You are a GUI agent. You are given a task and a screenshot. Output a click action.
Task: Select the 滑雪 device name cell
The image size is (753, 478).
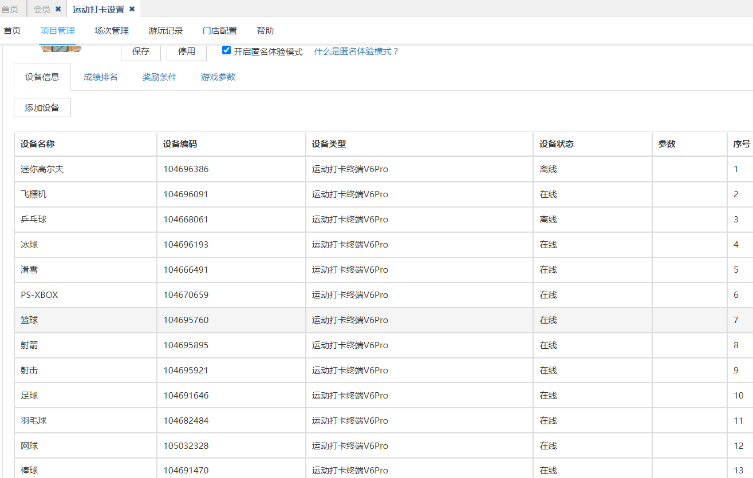pos(85,270)
